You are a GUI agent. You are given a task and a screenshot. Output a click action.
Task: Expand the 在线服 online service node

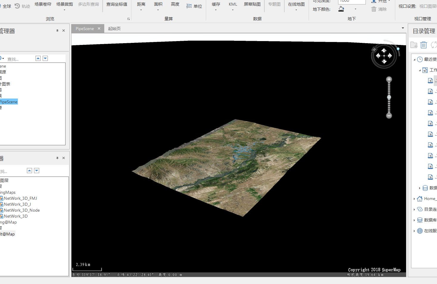point(414,231)
